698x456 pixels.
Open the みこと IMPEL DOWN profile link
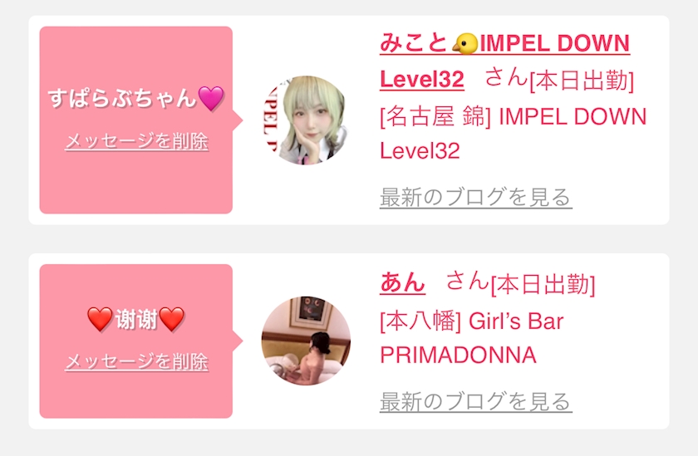pos(504,43)
